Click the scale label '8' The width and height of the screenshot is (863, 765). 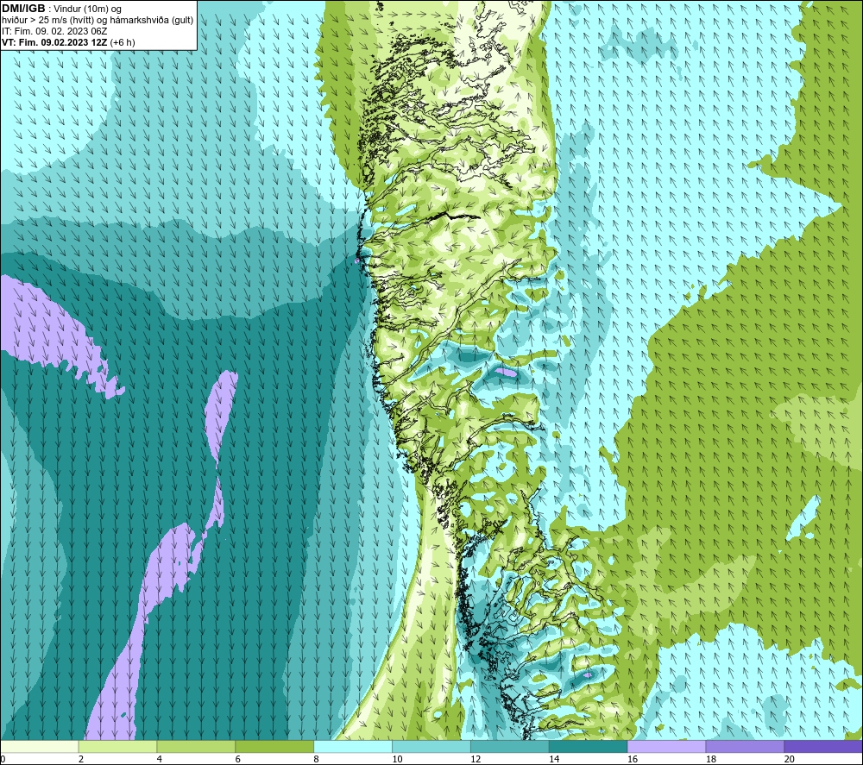(x=317, y=759)
